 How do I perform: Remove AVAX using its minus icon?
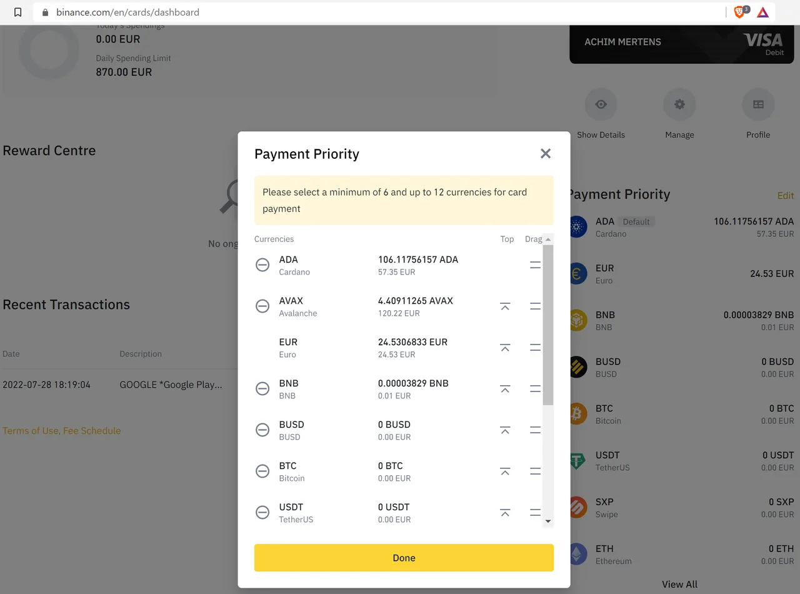262,306
